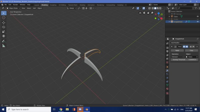Screen dimensions: 200x112
Task: Copy the Bool modifier
Action: tap(191, 51)
